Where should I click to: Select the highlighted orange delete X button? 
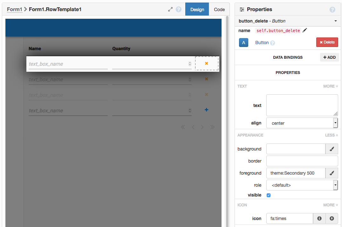point(207,63)
